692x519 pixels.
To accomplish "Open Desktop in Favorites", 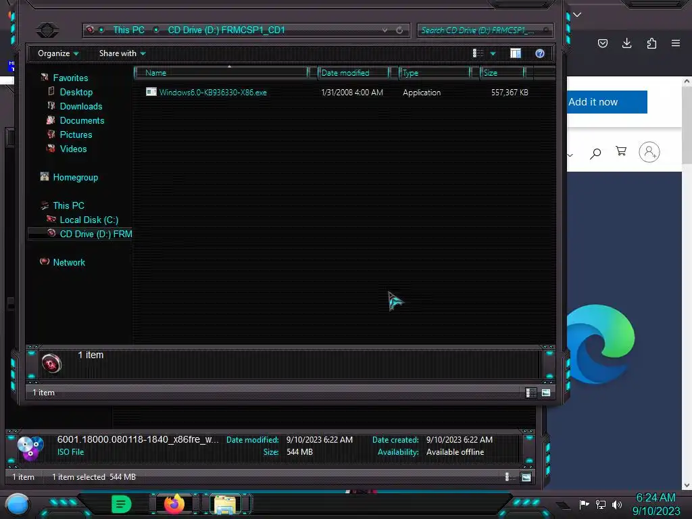I will (76, 92).
